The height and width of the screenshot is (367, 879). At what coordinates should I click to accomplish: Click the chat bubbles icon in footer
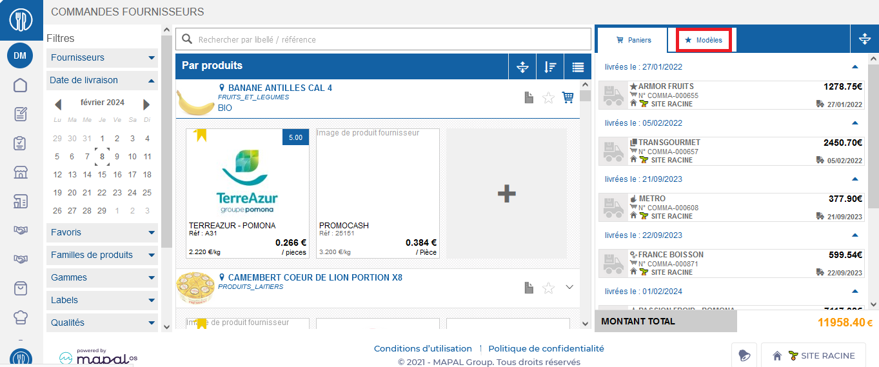pyautogui.click(x=744, y=355)
